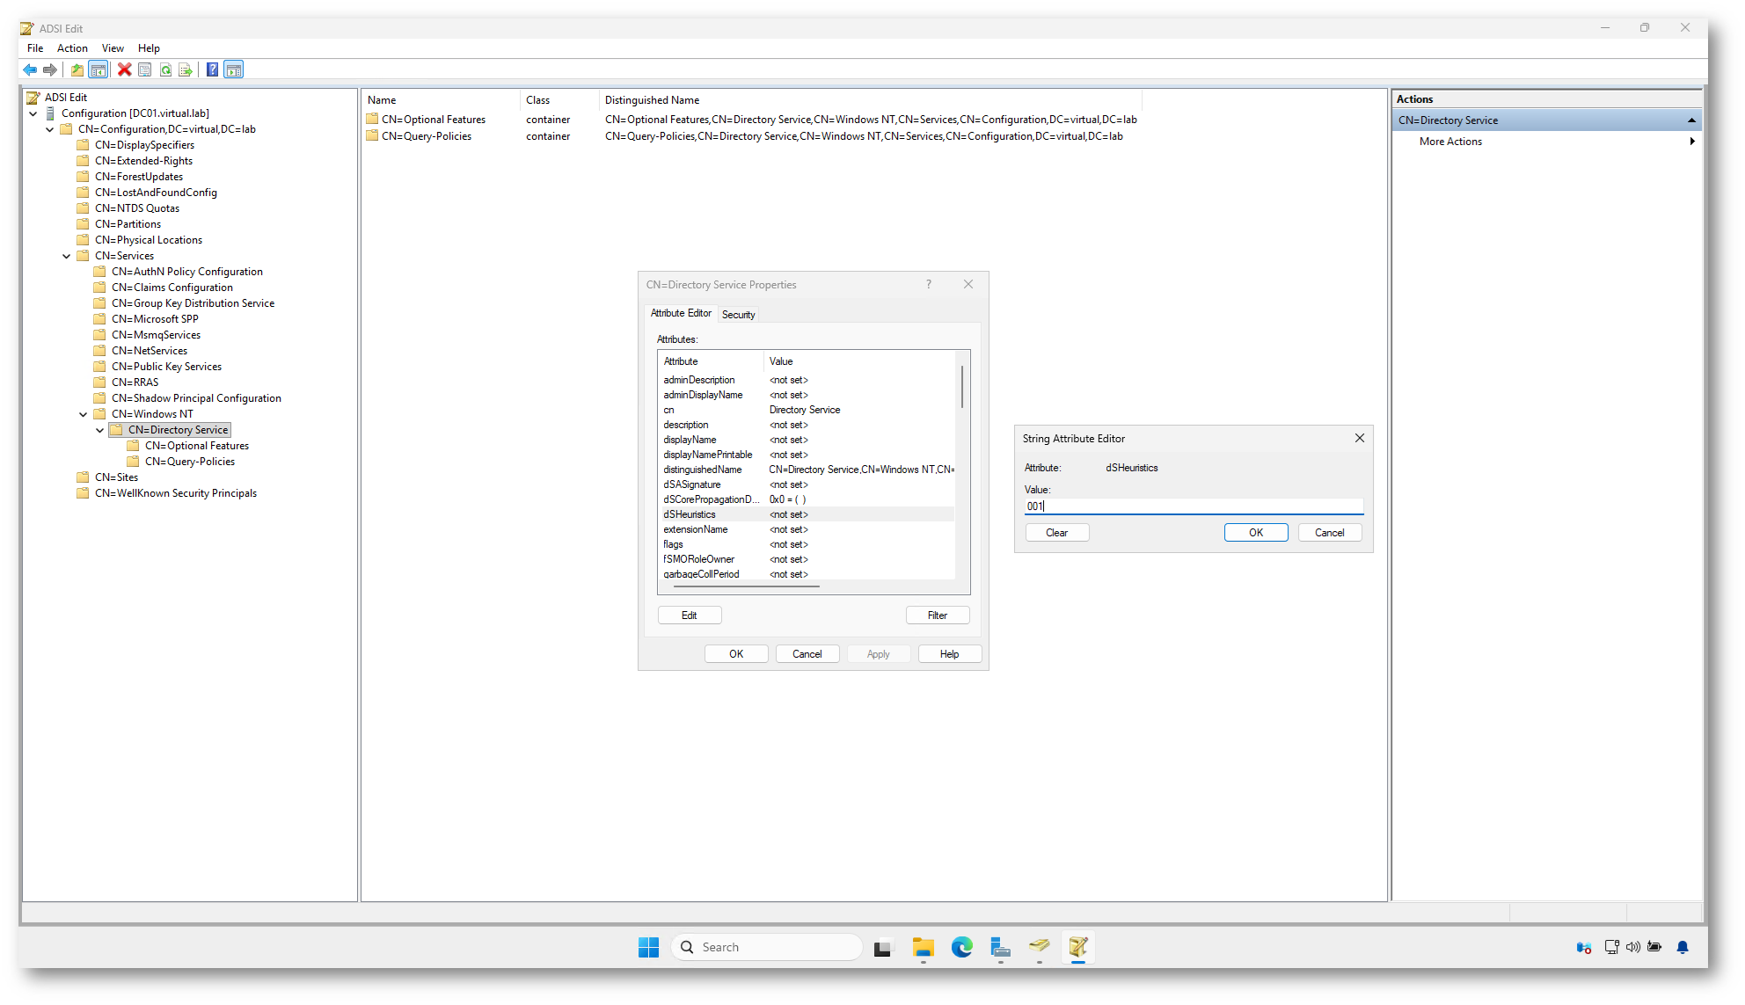Click the blue Help toolbar icon
The width and height of the screenshot is (1745, 1005).
[x=212, y=70]
